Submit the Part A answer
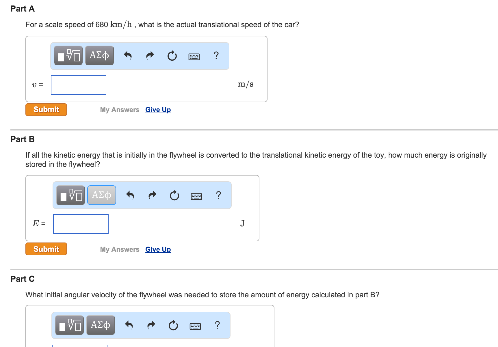 click(x=46, y=110)
